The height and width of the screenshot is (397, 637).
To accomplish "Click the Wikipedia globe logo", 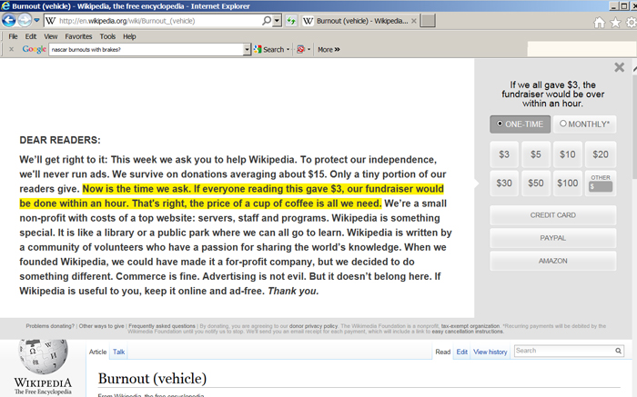I will pyautogui.click(x=43, y=356).
